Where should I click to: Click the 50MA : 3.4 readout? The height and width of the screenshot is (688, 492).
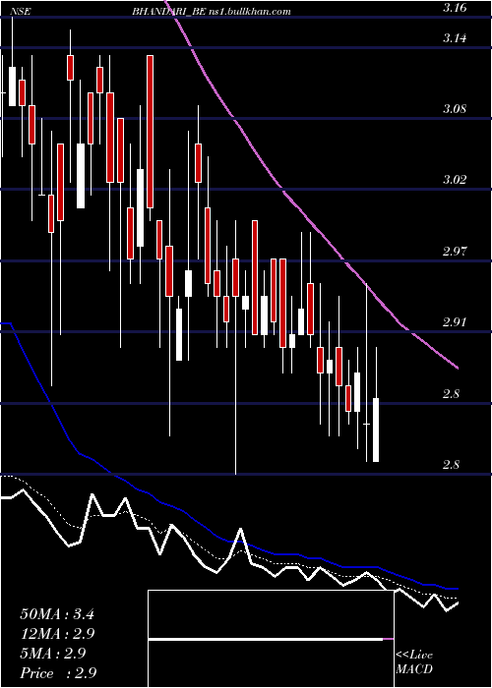[57, 614]
